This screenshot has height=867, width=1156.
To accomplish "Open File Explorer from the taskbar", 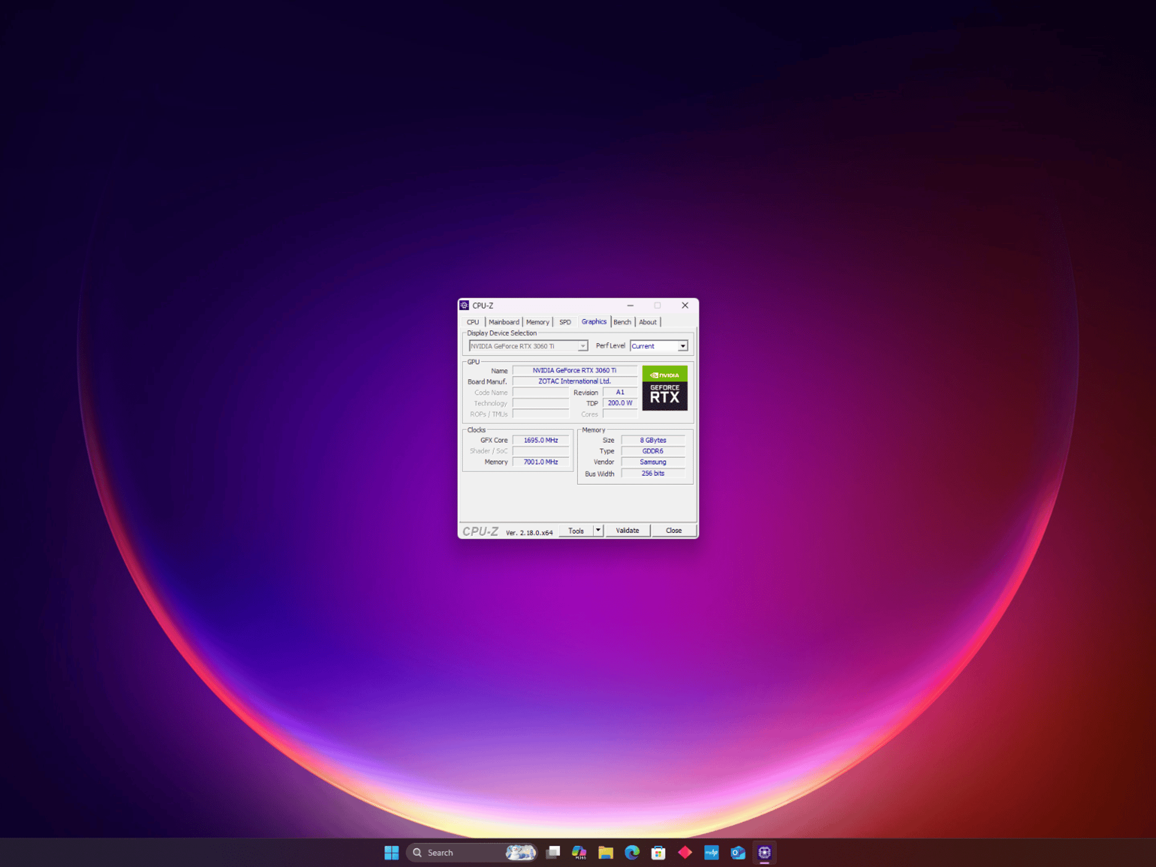I will 606,852.
